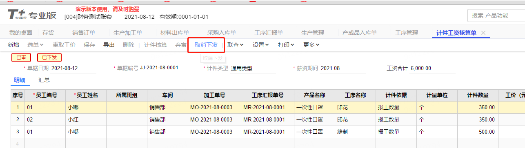Select row number 2 cell
This screenshot has width=525, height=148.
click(x=18, y=120)
